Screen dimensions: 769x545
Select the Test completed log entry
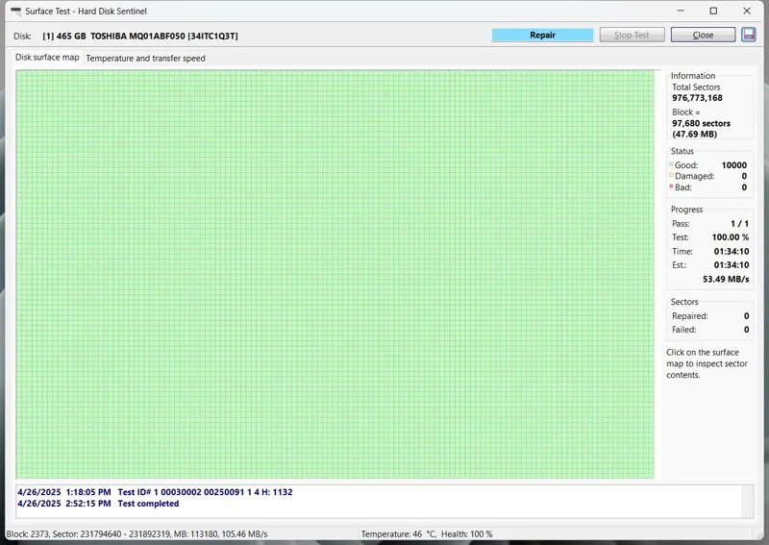(98, 504)
